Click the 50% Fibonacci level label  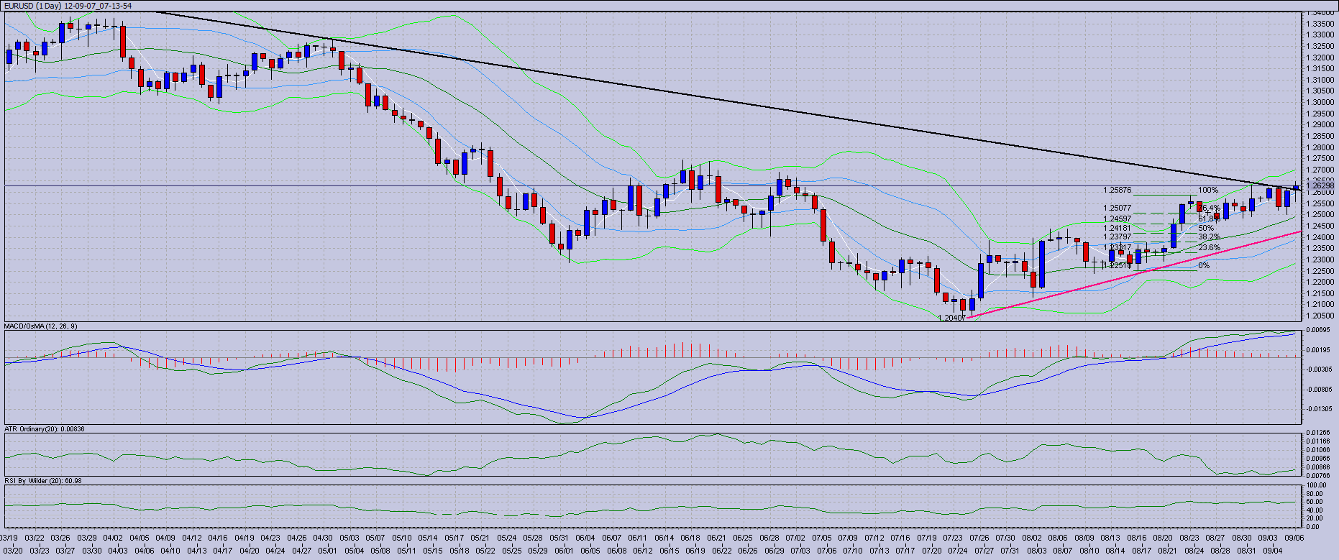point(1206,229)
